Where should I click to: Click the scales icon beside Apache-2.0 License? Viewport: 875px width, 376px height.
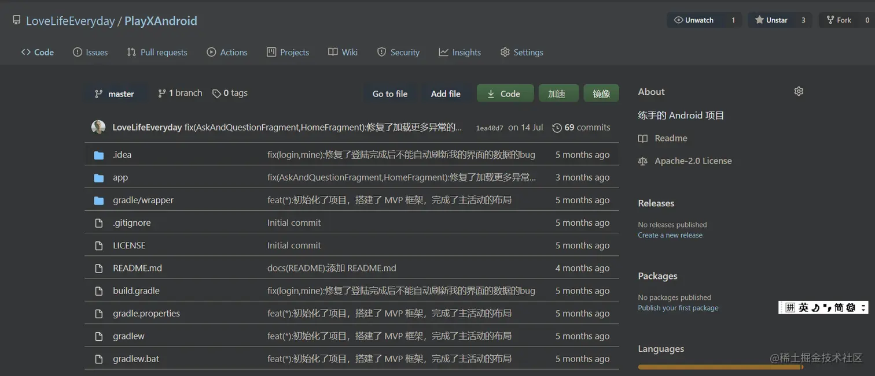[x=642, y=161]
